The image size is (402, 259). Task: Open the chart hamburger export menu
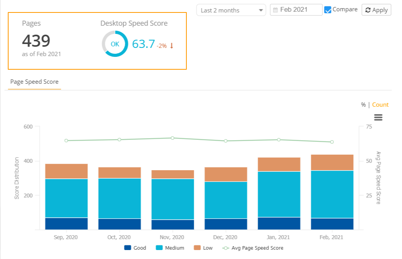(x=378, y=117)
